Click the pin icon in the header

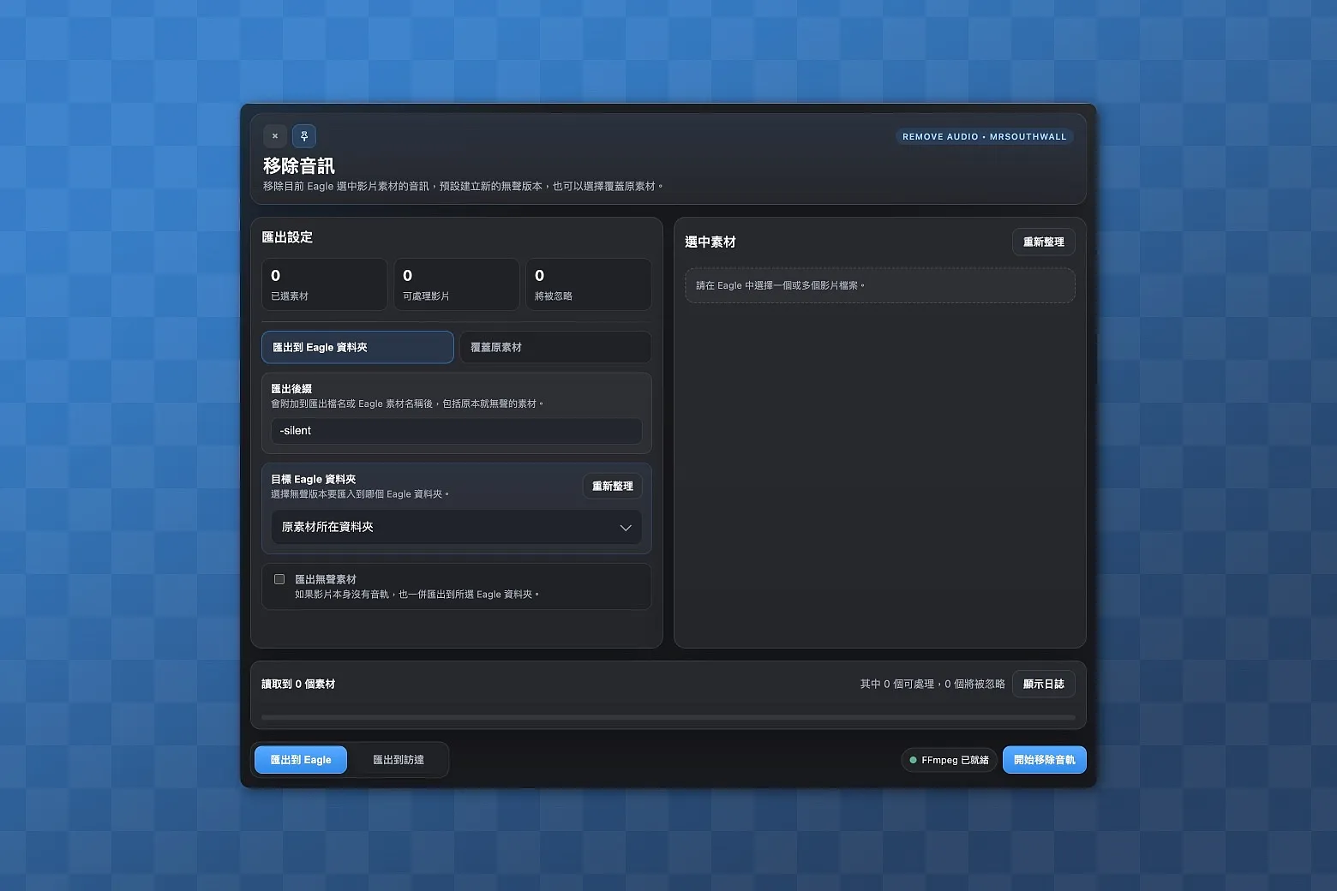(304, 136)
